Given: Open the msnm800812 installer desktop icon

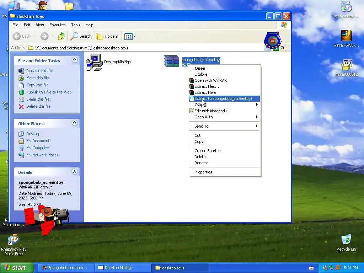Looking at the screenshot, I should [346, 68].
